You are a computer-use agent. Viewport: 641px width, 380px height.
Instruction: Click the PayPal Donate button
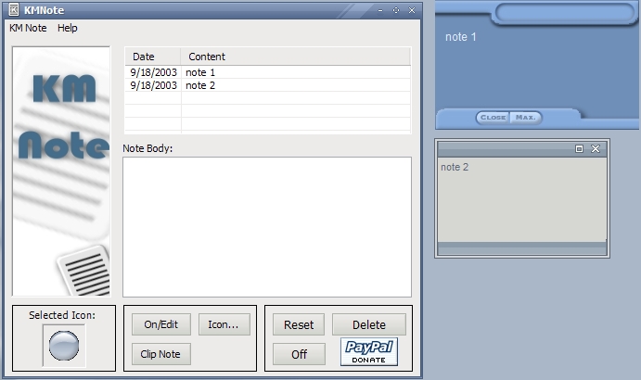[x=369, y=352]
